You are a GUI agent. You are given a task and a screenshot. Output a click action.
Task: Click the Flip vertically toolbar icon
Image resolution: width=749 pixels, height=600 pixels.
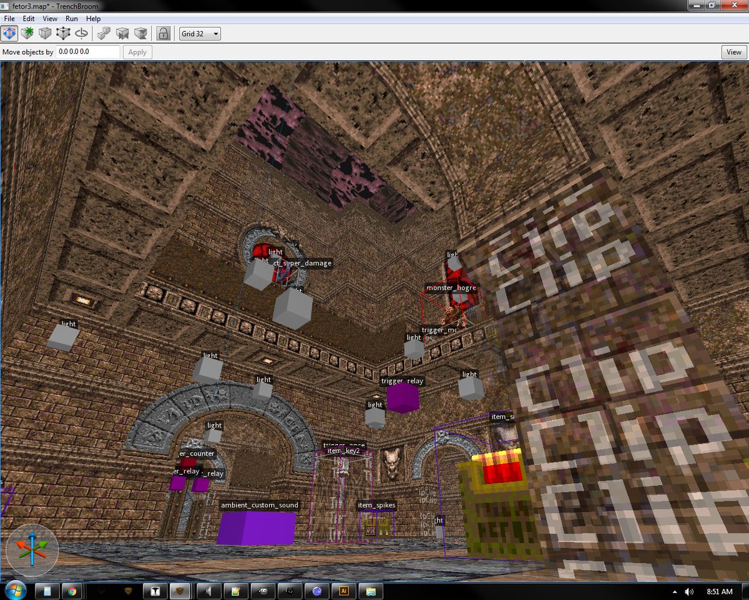pos(140,33)
